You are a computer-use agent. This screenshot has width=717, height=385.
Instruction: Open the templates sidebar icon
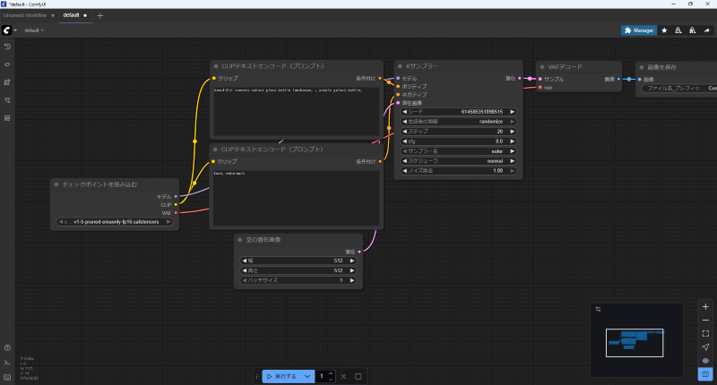(7, 118)
